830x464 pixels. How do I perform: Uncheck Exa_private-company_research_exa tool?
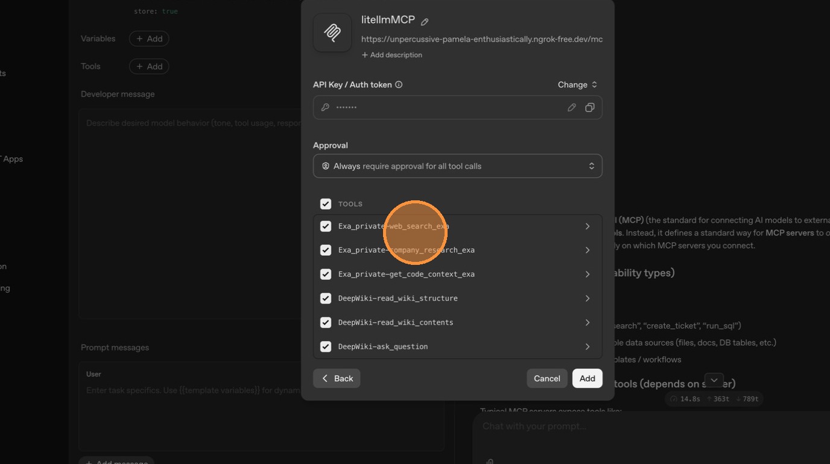(326, 250)
